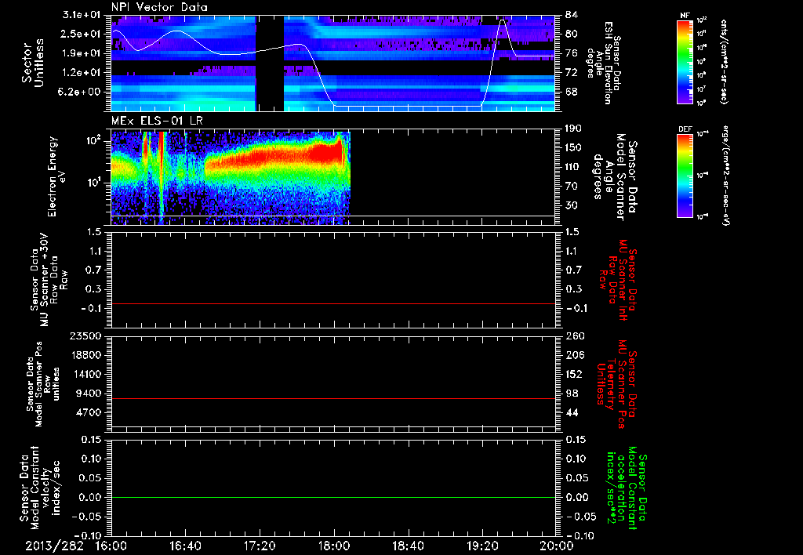Click the white elevation curve peak near 19:30

coord(503,20)
